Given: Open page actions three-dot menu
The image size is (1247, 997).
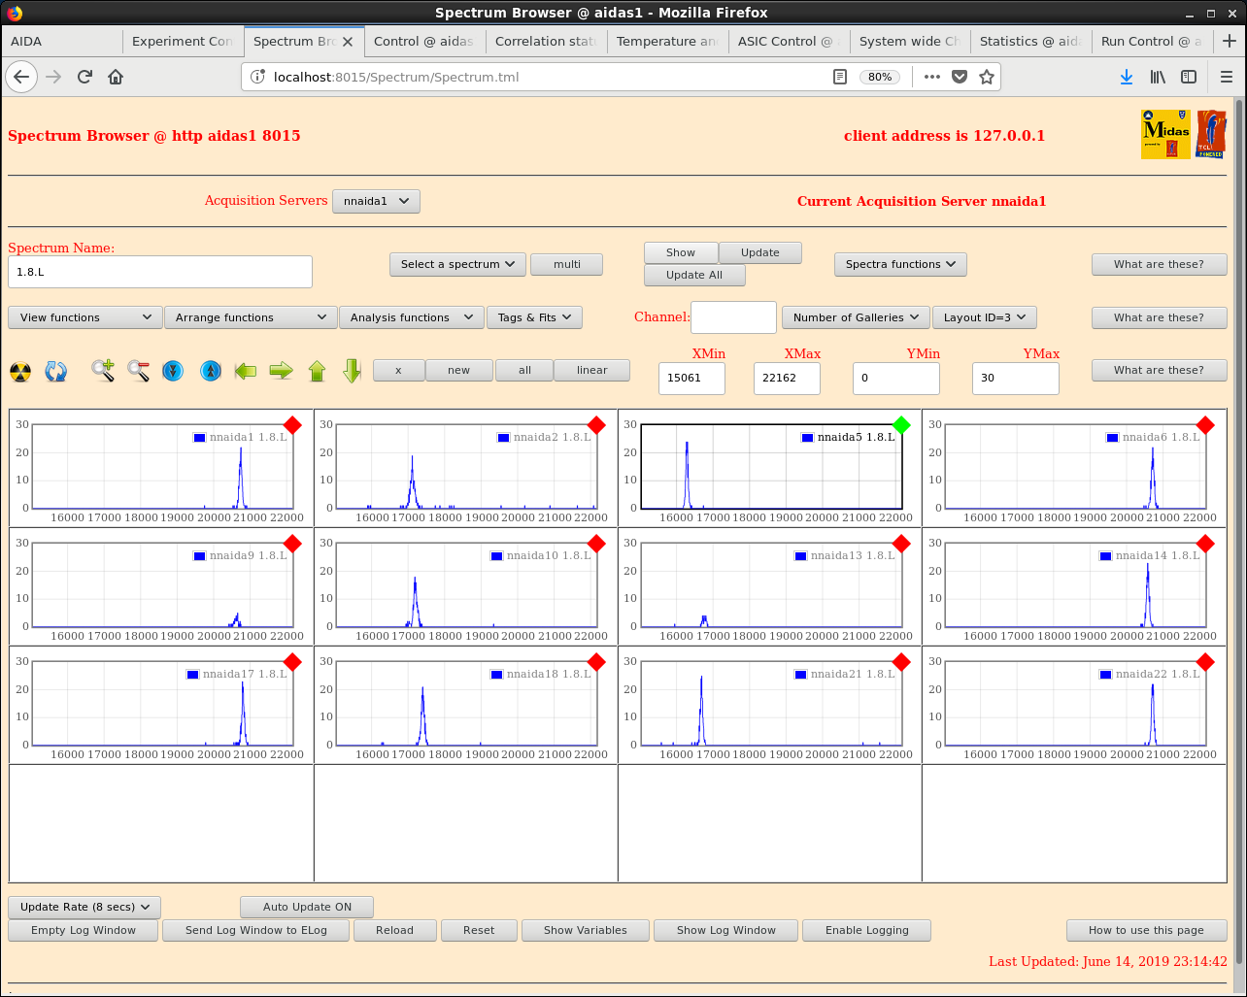Looking at the screenshot, I should tap(932, 77).
